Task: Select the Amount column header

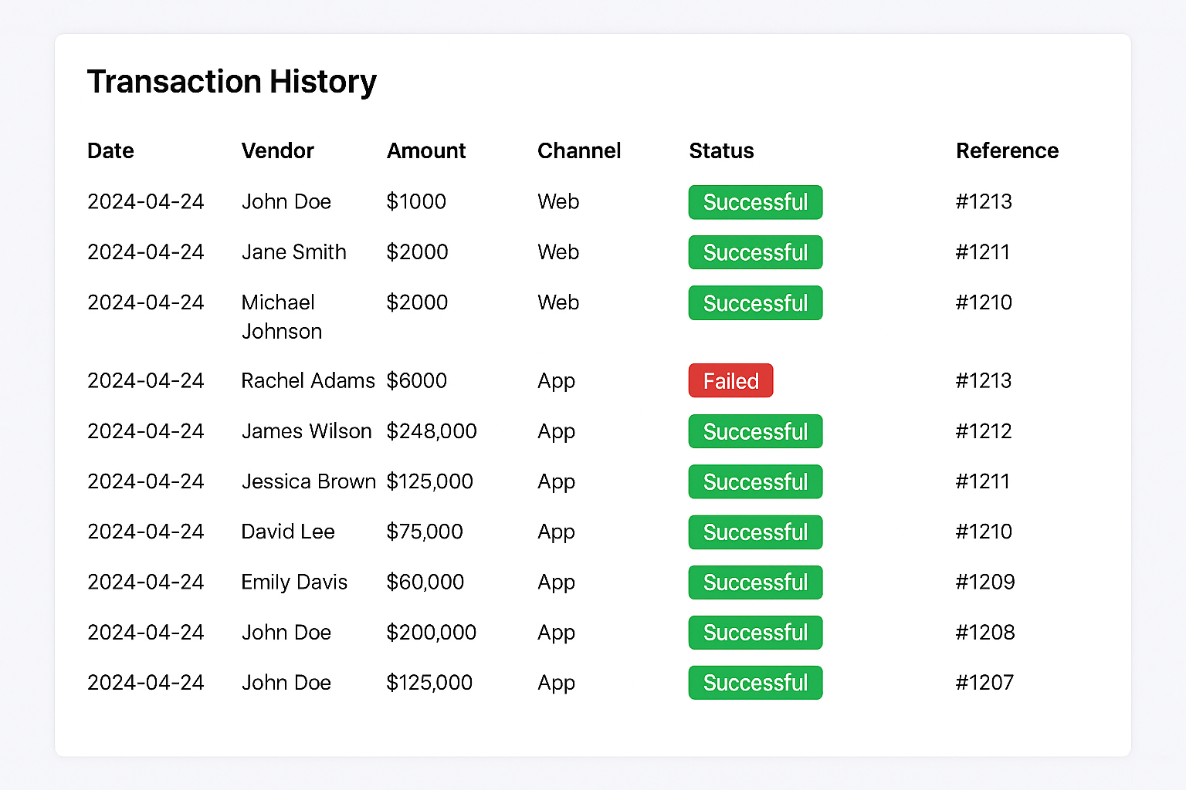Action: click(x=426, y=151)
